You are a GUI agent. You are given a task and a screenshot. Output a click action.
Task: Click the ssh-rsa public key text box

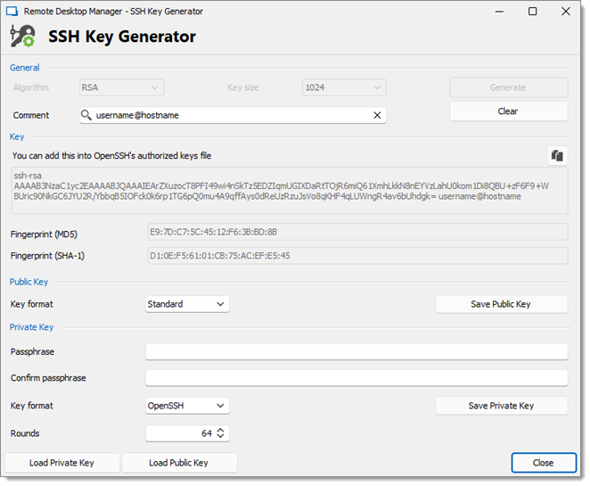(290, 191)
